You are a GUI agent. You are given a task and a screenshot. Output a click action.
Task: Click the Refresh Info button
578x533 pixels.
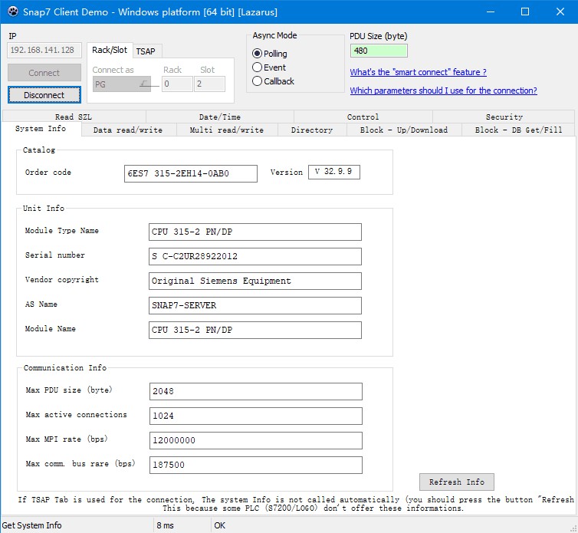pyautogui.click(x=456, y=482)
